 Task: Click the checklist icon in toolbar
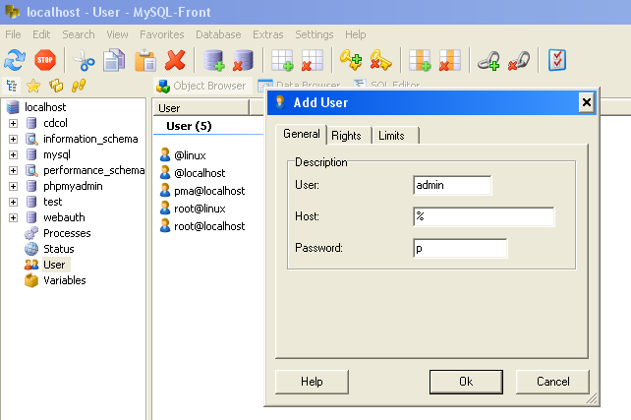(x=557, y=61)
